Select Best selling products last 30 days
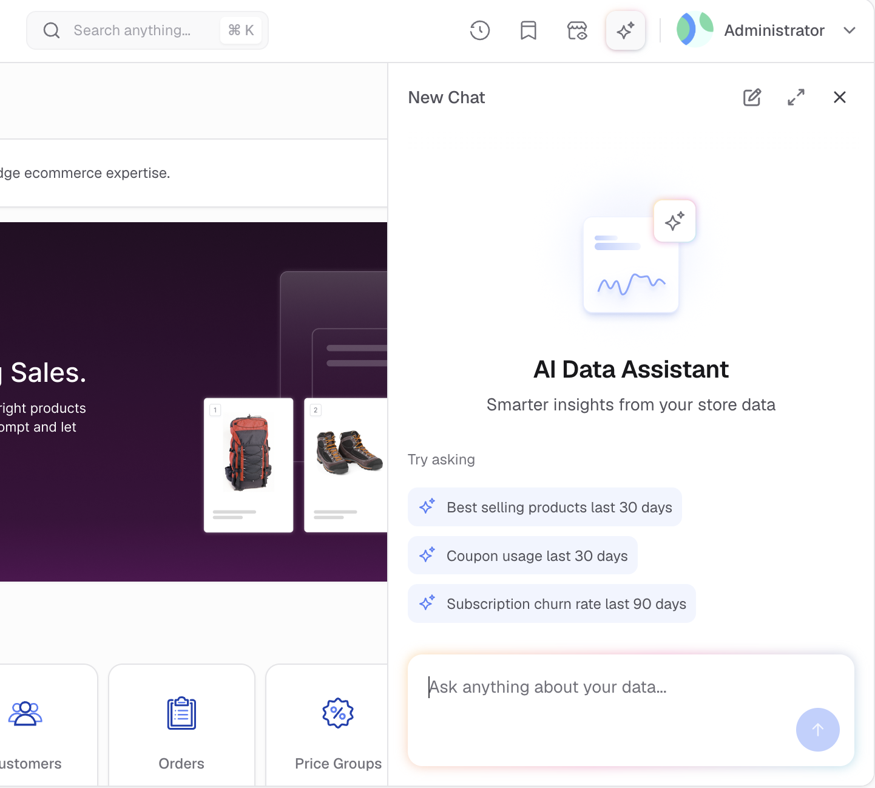875x788 pixels. click(545, 507)
